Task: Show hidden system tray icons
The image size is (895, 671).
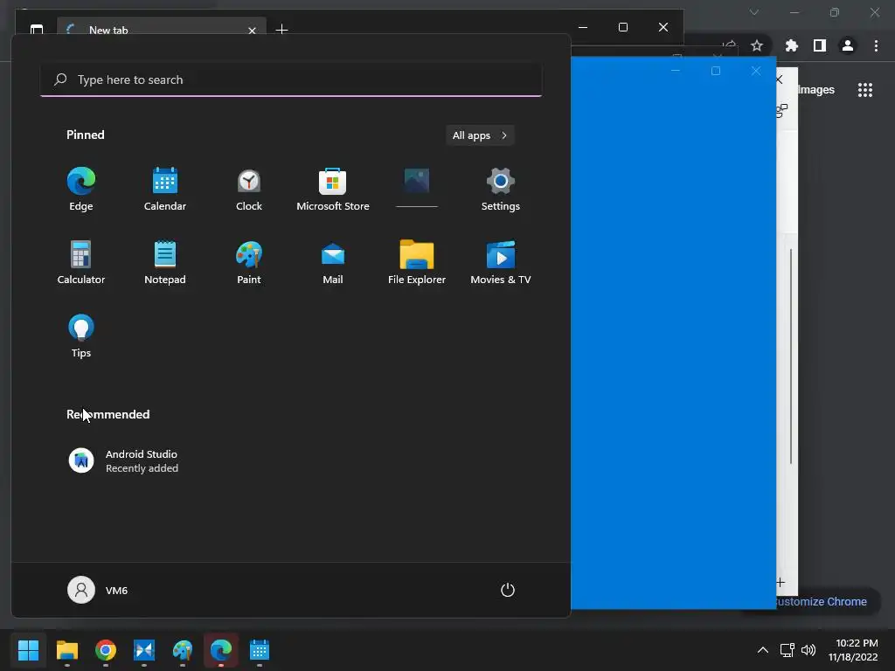Action: (x=762, y=650)
